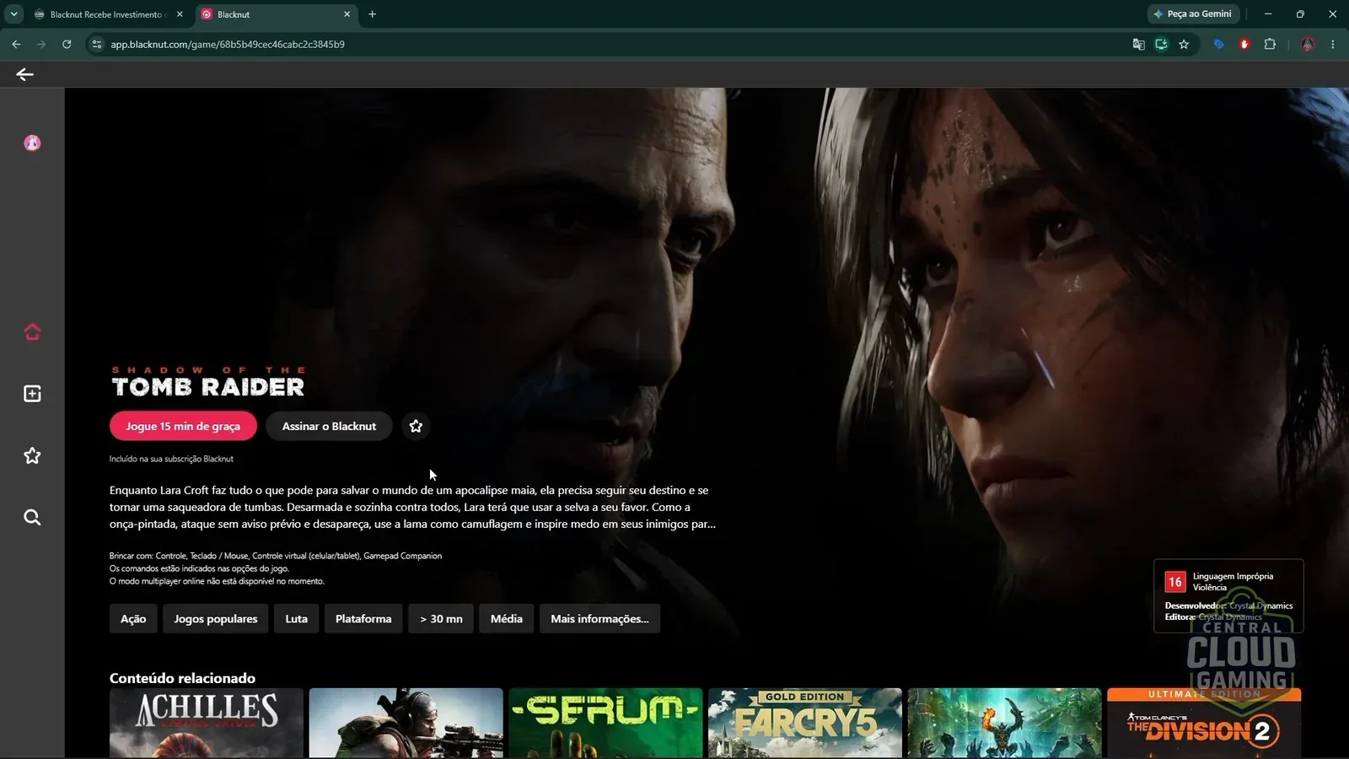Bookmark this page with star icon
The width and height of the screenshot is (1349, 759).
click(x=1184, y=44)
